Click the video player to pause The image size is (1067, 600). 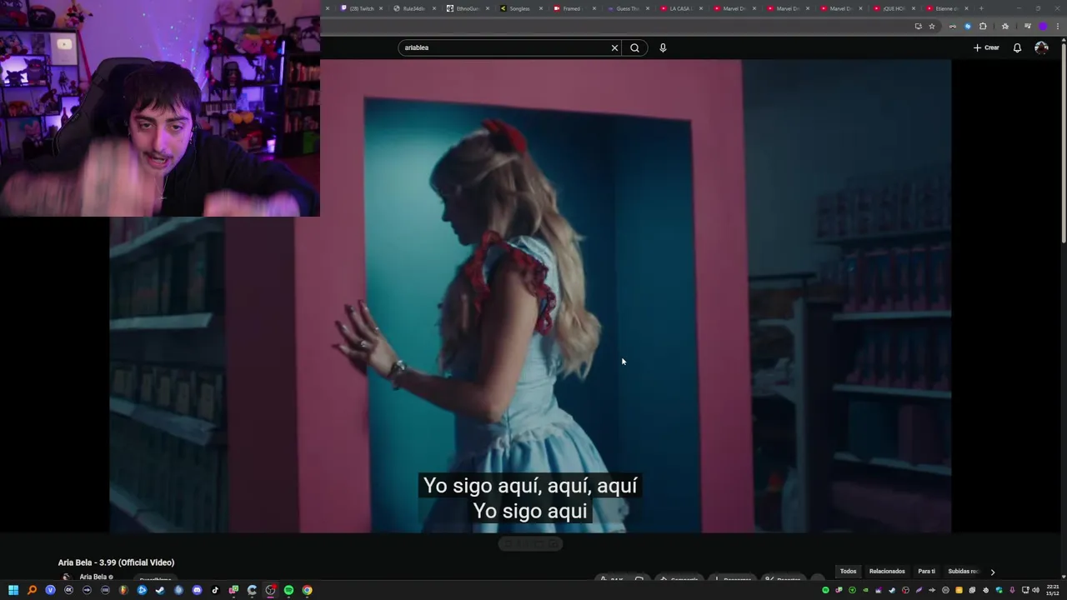point(530,296)
